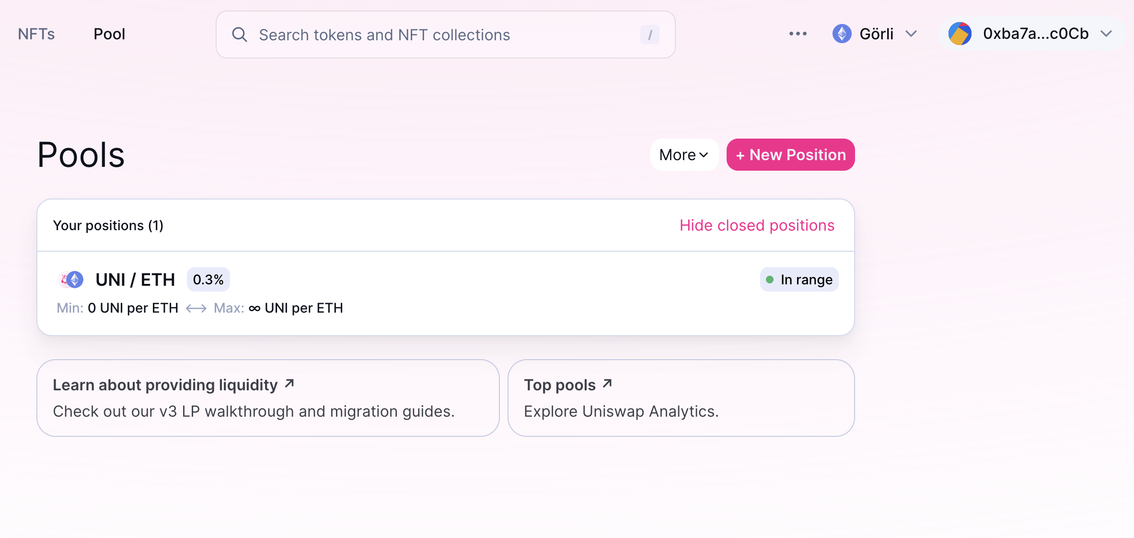Click the three-dot more options icon
Image resolution: width=1134 pixels, height=538 pixels.
(x=798, y=34)
